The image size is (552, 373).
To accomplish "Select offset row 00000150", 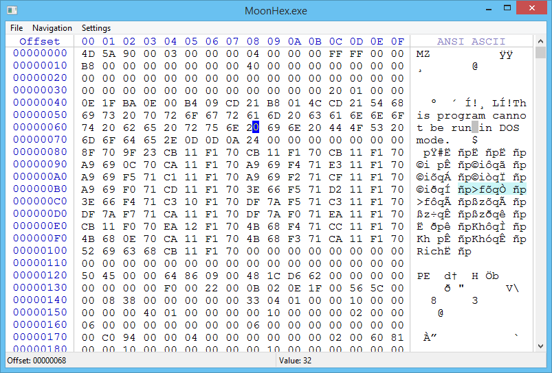I will (x=40, y=312).
